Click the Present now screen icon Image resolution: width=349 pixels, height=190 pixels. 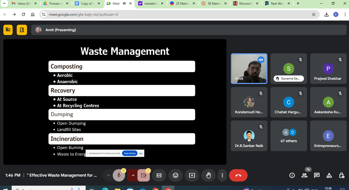192,175
